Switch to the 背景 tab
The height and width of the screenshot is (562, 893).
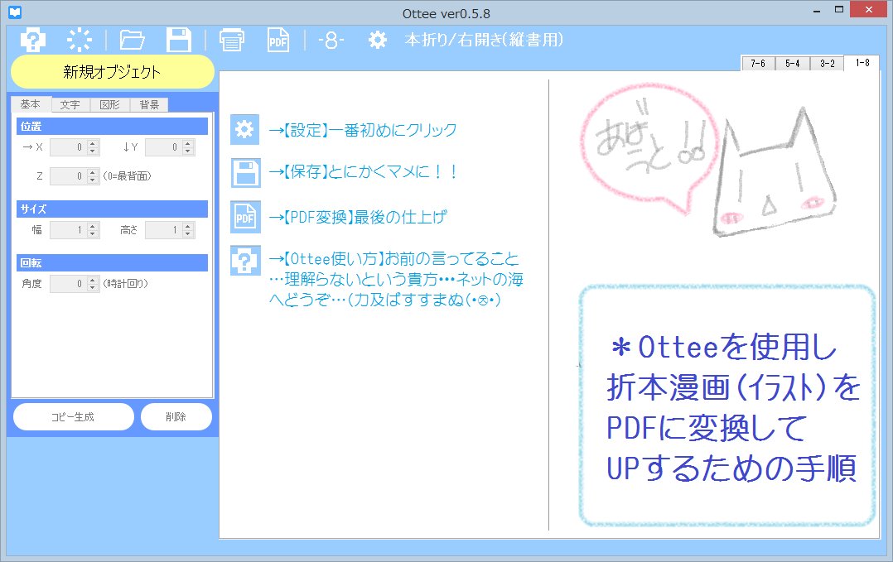[x=149, y=104]
